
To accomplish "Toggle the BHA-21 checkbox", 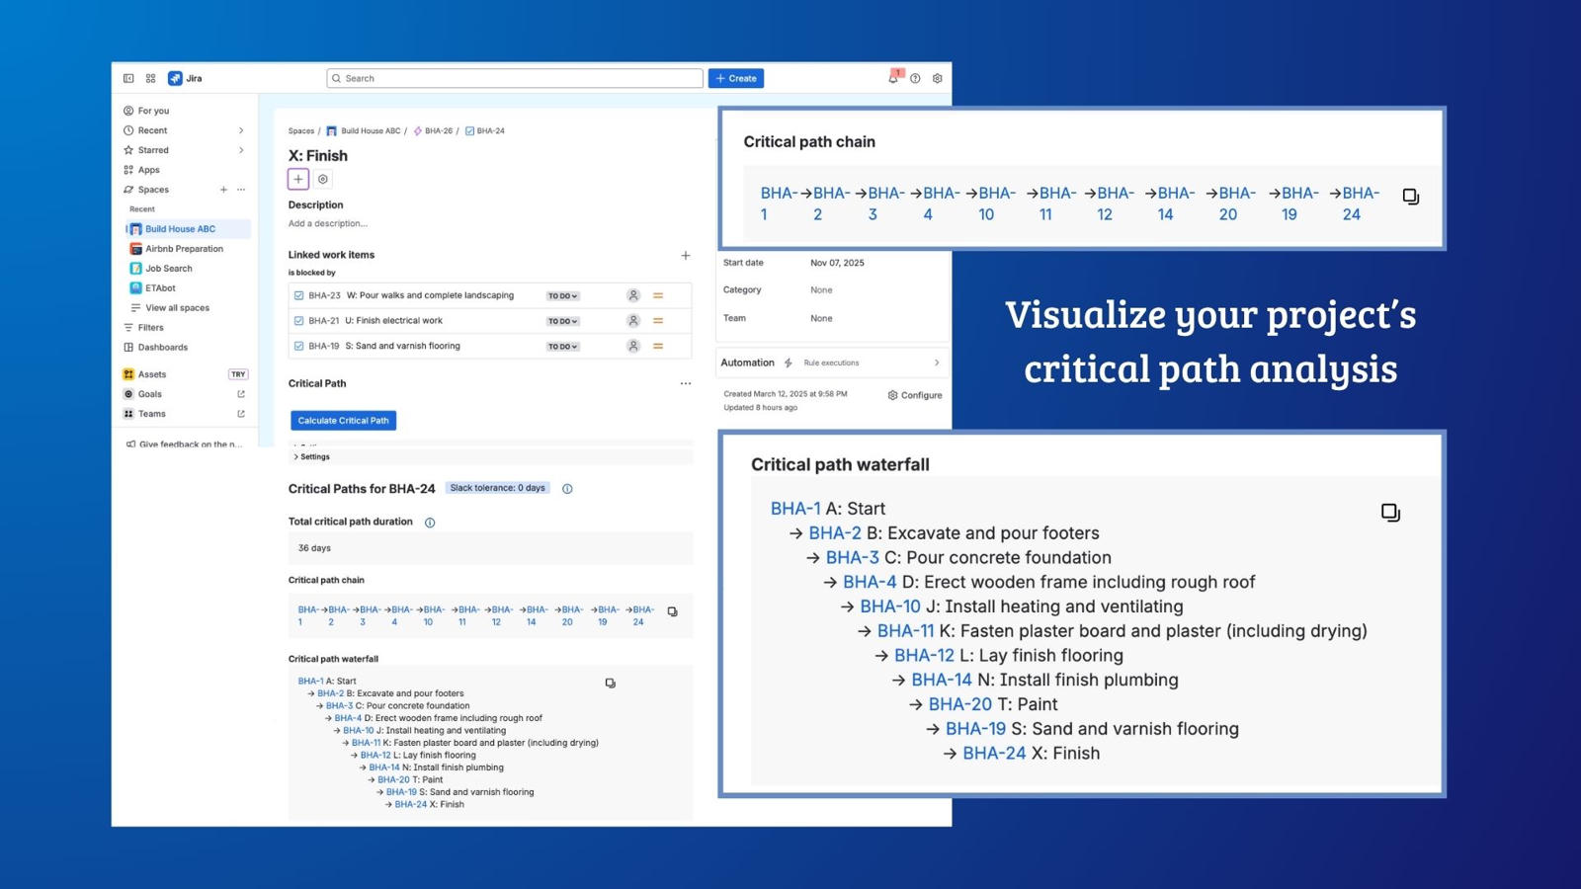I will click(x=298, y=320).
